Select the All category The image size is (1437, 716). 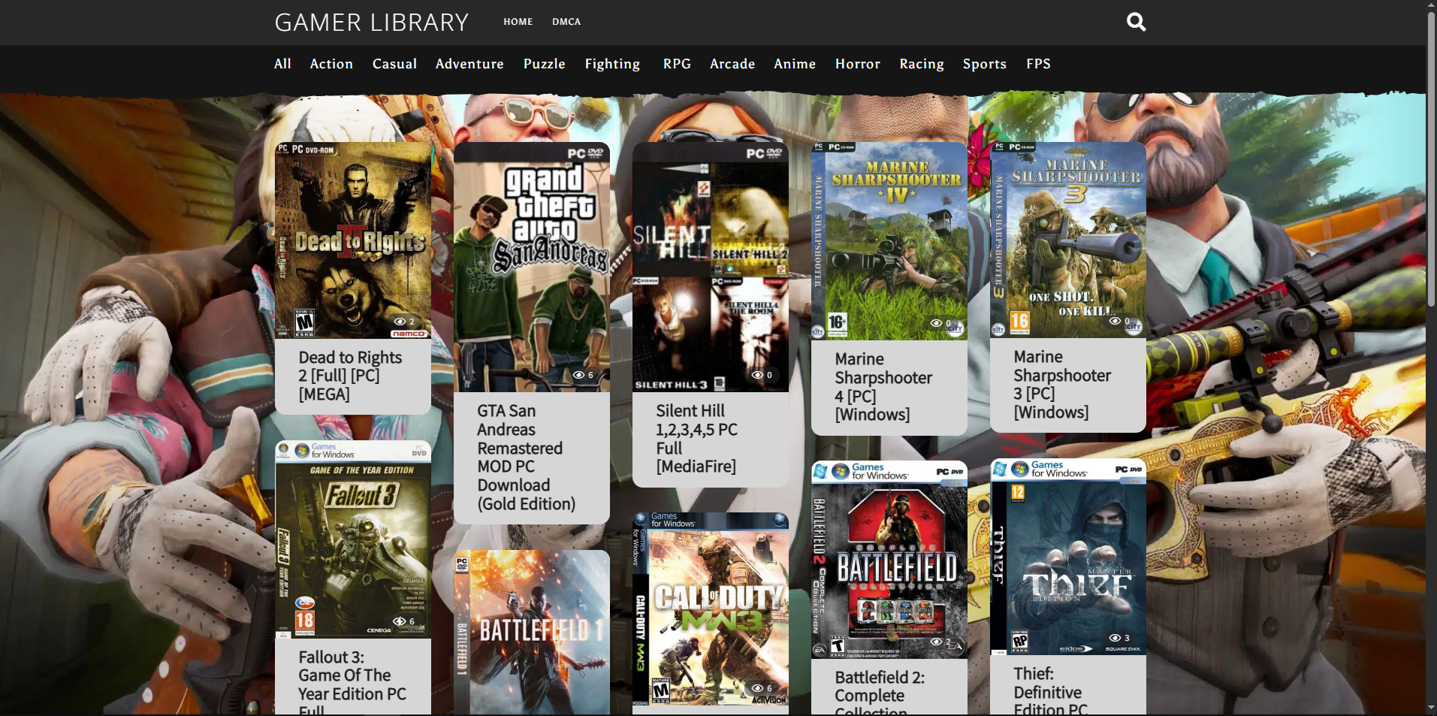pyautogui.click(x=282, y=64)
